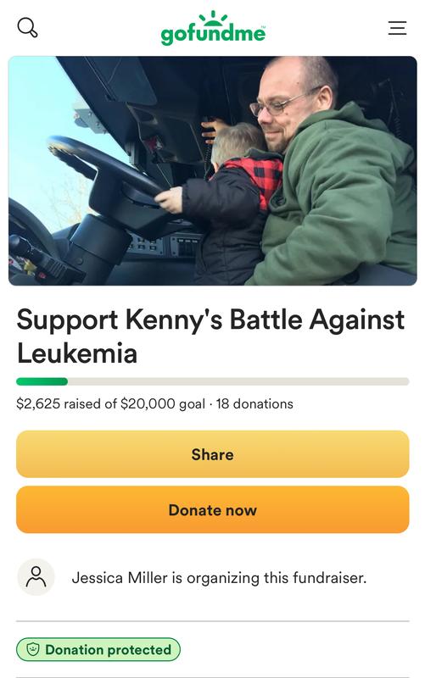Click the shield icon in Donation protected
Viewport: 425px width, 678px height.
tap(33, 649)
